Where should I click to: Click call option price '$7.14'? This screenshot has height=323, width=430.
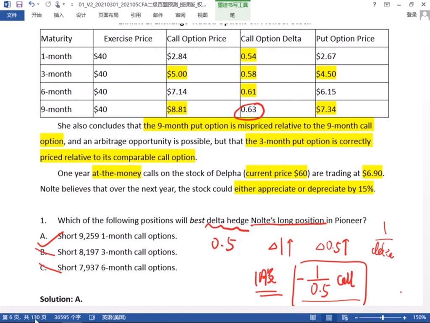(177, 92)
